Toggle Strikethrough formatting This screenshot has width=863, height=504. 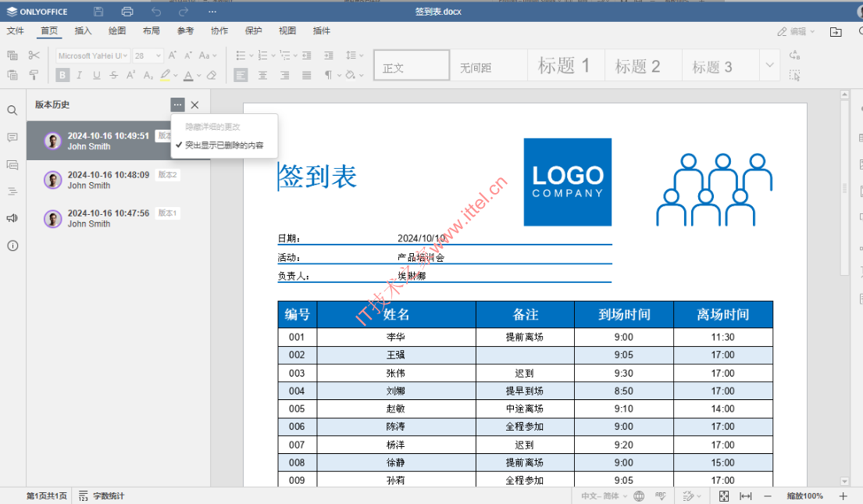click(x=113, y=75)
